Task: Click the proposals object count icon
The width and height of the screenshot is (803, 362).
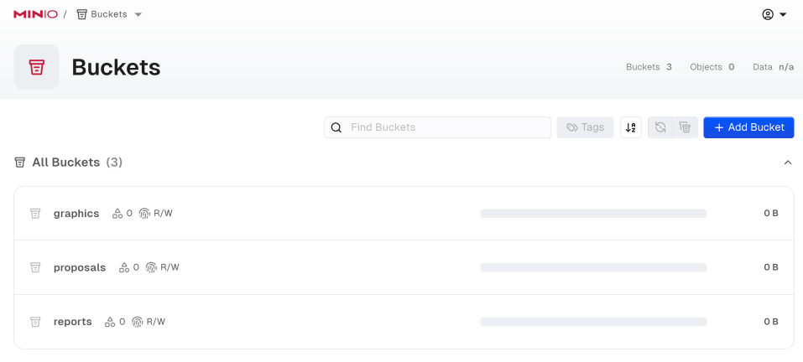Action: [x=124, y=267]
